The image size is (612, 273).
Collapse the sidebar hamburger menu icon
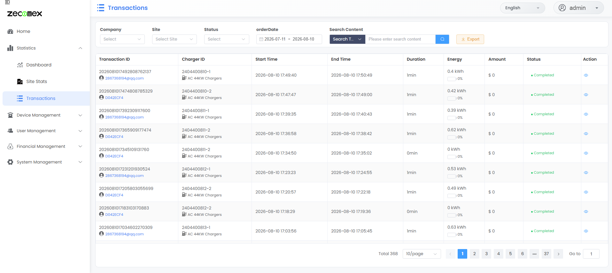click(x=8, y=2)
